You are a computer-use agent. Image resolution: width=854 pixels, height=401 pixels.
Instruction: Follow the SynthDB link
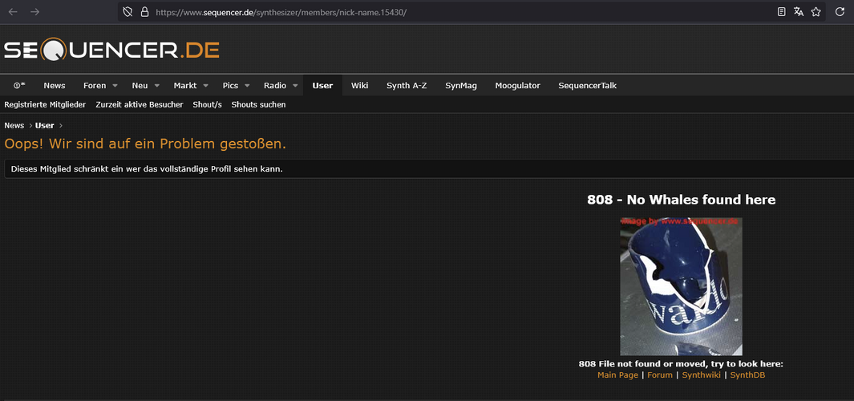point(747,375)
